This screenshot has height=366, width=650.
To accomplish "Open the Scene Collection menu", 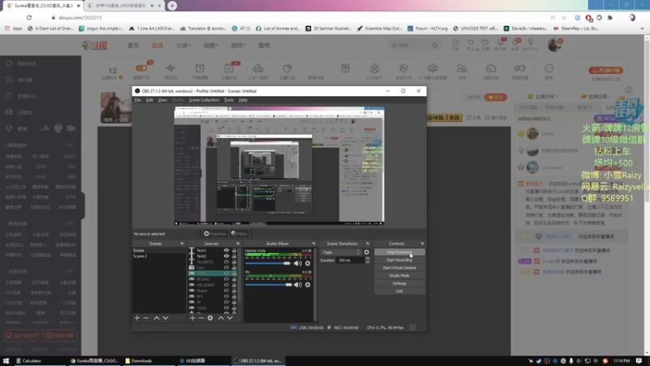I will click(204, 100).
